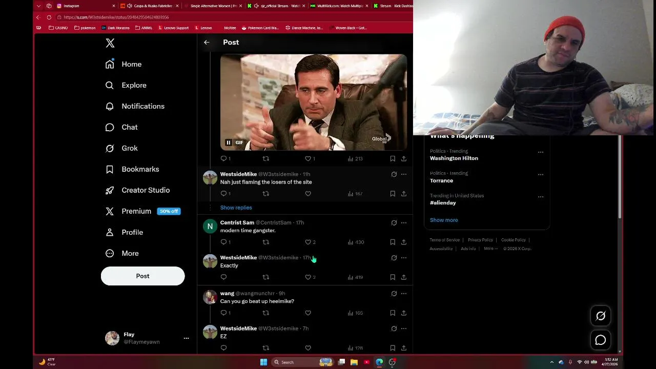Viewport: 656px width, 369px height.
Task: Open the CASINO bookmarks folder
Action: 58,28
